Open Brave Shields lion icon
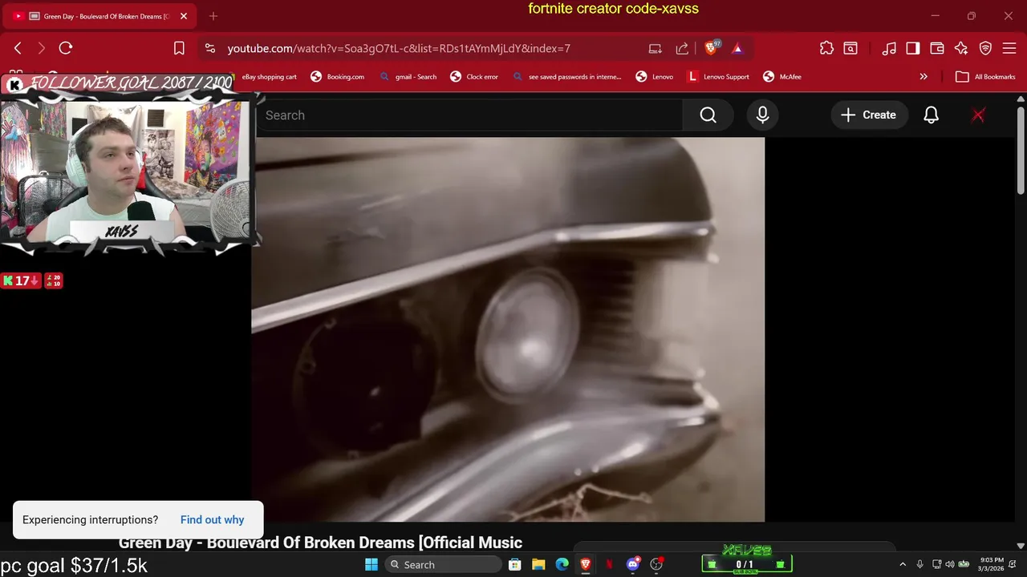 pos(711,48)
